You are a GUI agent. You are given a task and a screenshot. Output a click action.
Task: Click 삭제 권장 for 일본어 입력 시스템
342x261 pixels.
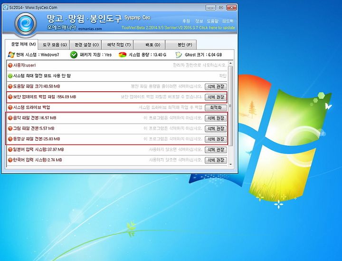pos(216,150)
